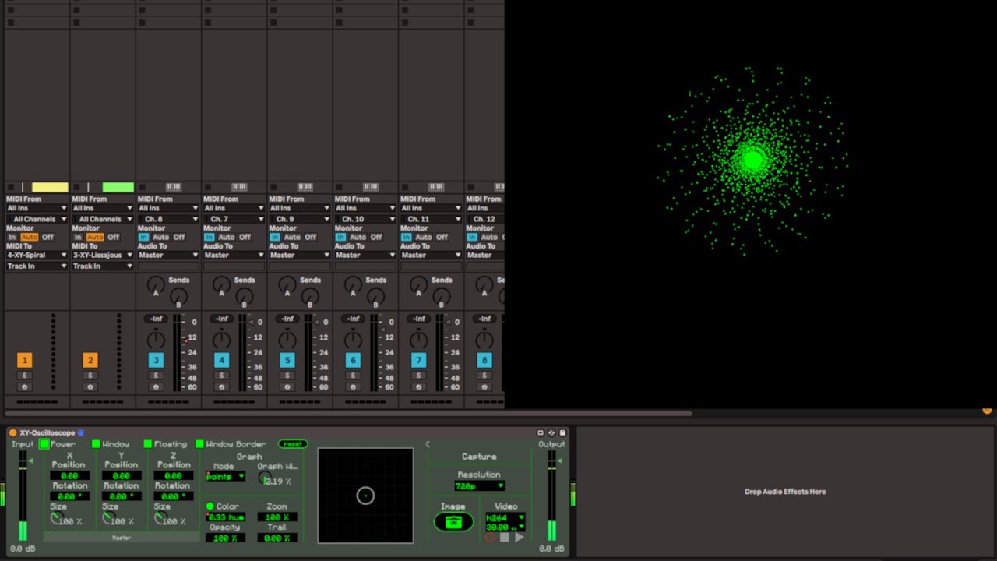Image resolution: width=997 pixels, height=561 pixels.
Task: Set track 3 Monitor to Auto
Action: 161,237
